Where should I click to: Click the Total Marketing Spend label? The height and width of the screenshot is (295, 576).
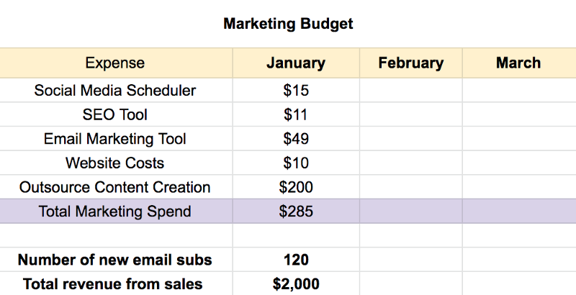click(115, 212)
